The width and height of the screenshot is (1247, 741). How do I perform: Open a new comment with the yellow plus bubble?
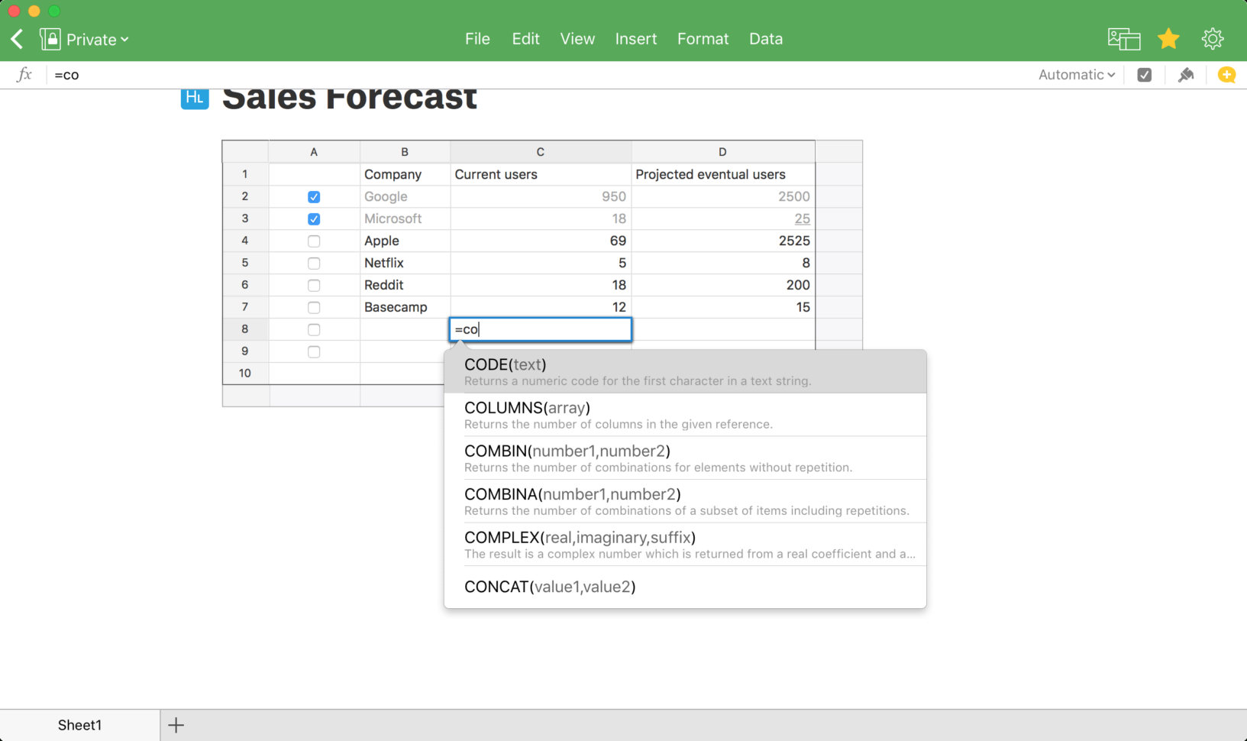tap(1226, 74)
